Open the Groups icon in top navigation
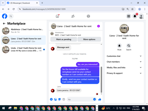The image size is (148, 111). tap(88, 16)
